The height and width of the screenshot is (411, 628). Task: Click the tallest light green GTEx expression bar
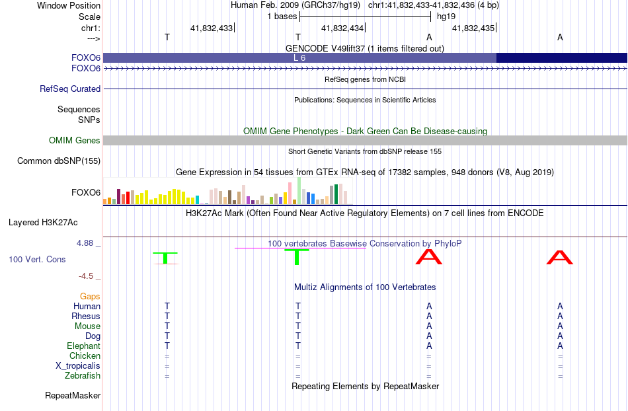pos(299,190)
